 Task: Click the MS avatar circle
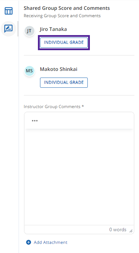coord(29,71)
